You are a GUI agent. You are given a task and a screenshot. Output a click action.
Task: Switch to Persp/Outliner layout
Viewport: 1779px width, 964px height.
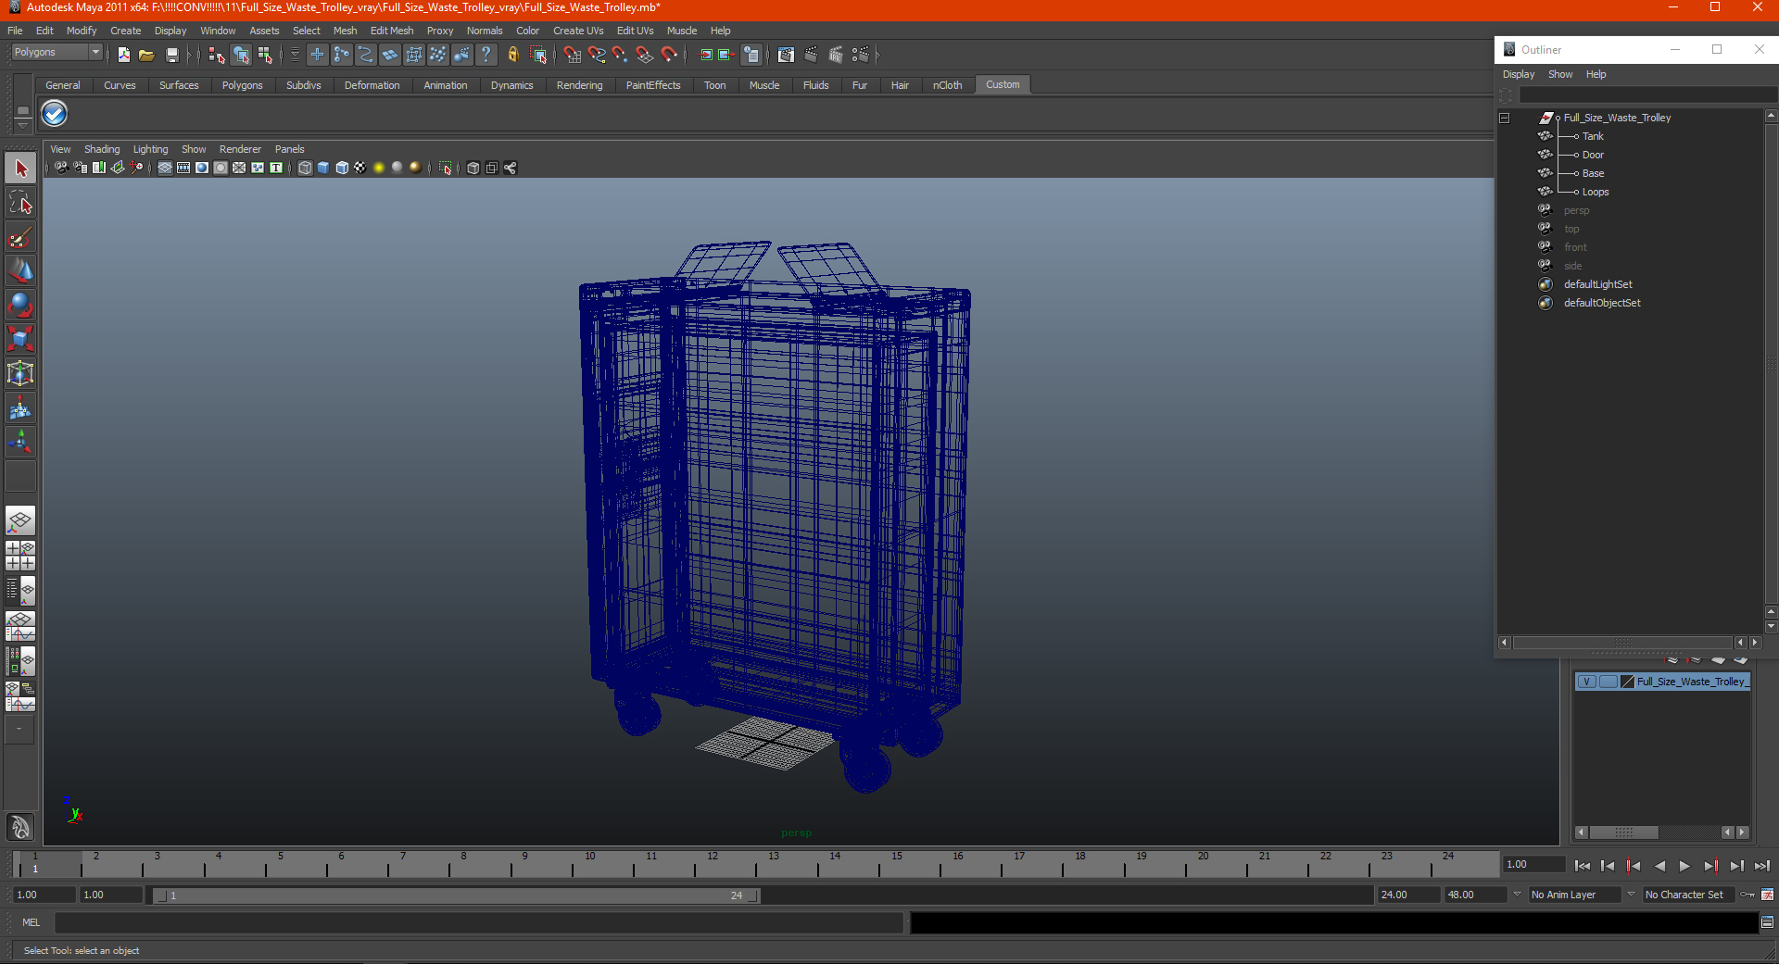pos(20,590)
